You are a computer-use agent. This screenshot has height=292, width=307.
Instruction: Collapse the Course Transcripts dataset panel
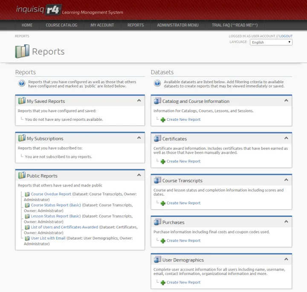(x=286, y=180)
